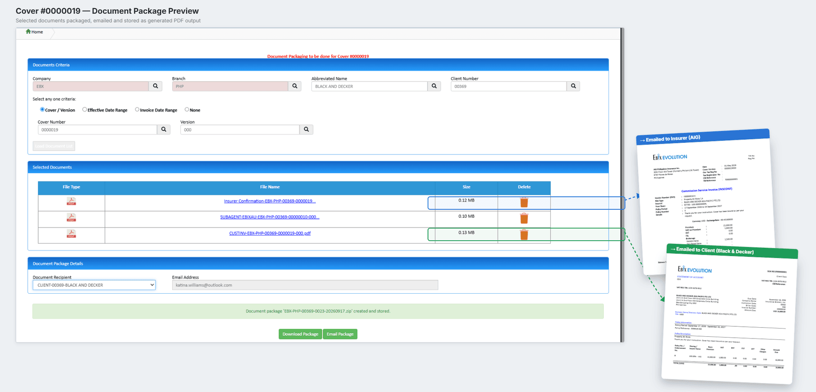Click the red 'Document Packaging to be done' notice
The width and height of the screenshot is (816, 392).
(x=318, y=56)
